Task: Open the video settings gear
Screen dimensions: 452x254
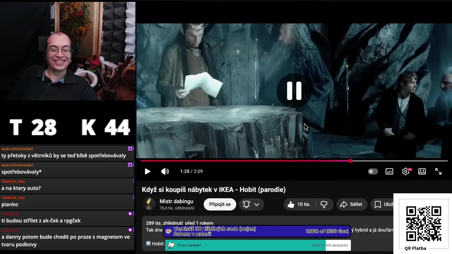Action: point(406,171)
